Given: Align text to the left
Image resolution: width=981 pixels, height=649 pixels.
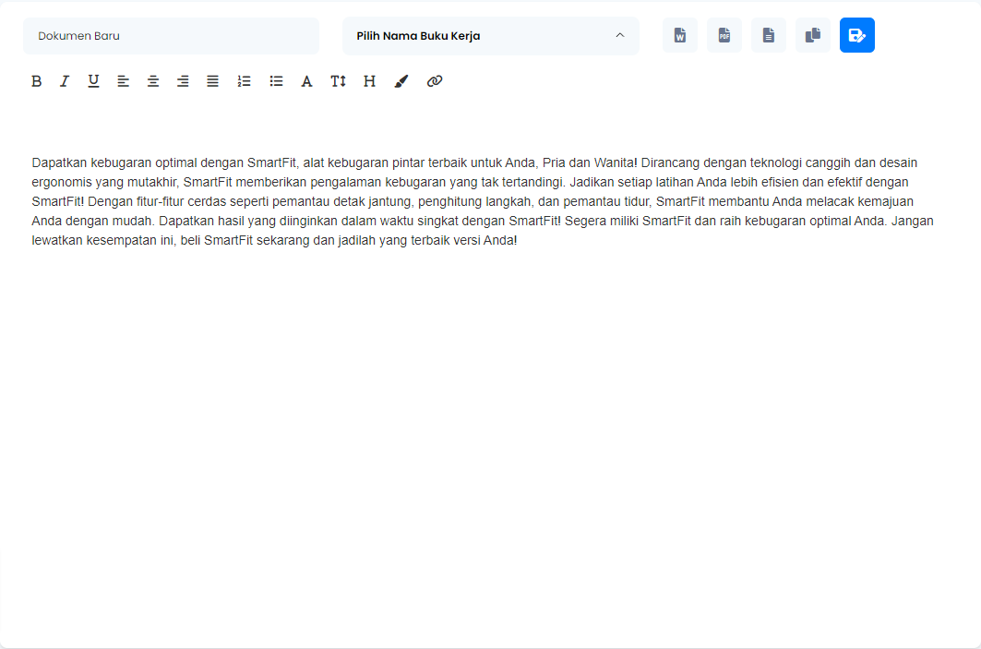Looking at the screenshot, I should click(124, 81).
